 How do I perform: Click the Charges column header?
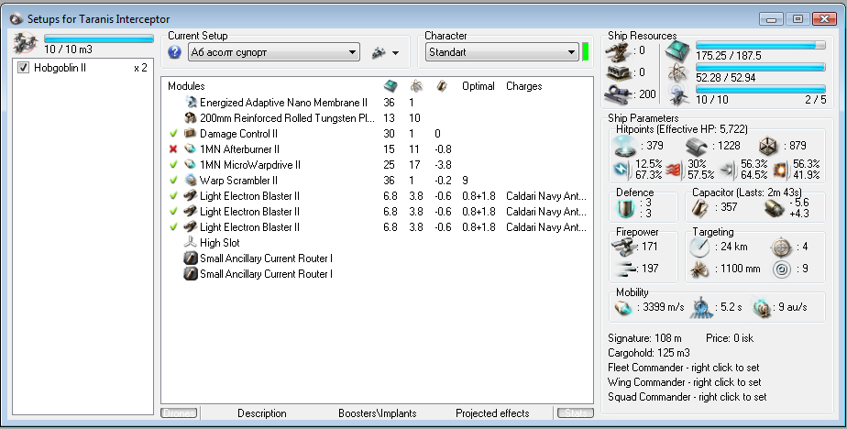524,86
